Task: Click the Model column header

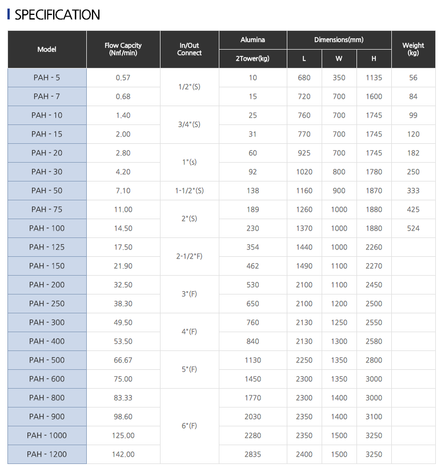Action: coord(47,49)
